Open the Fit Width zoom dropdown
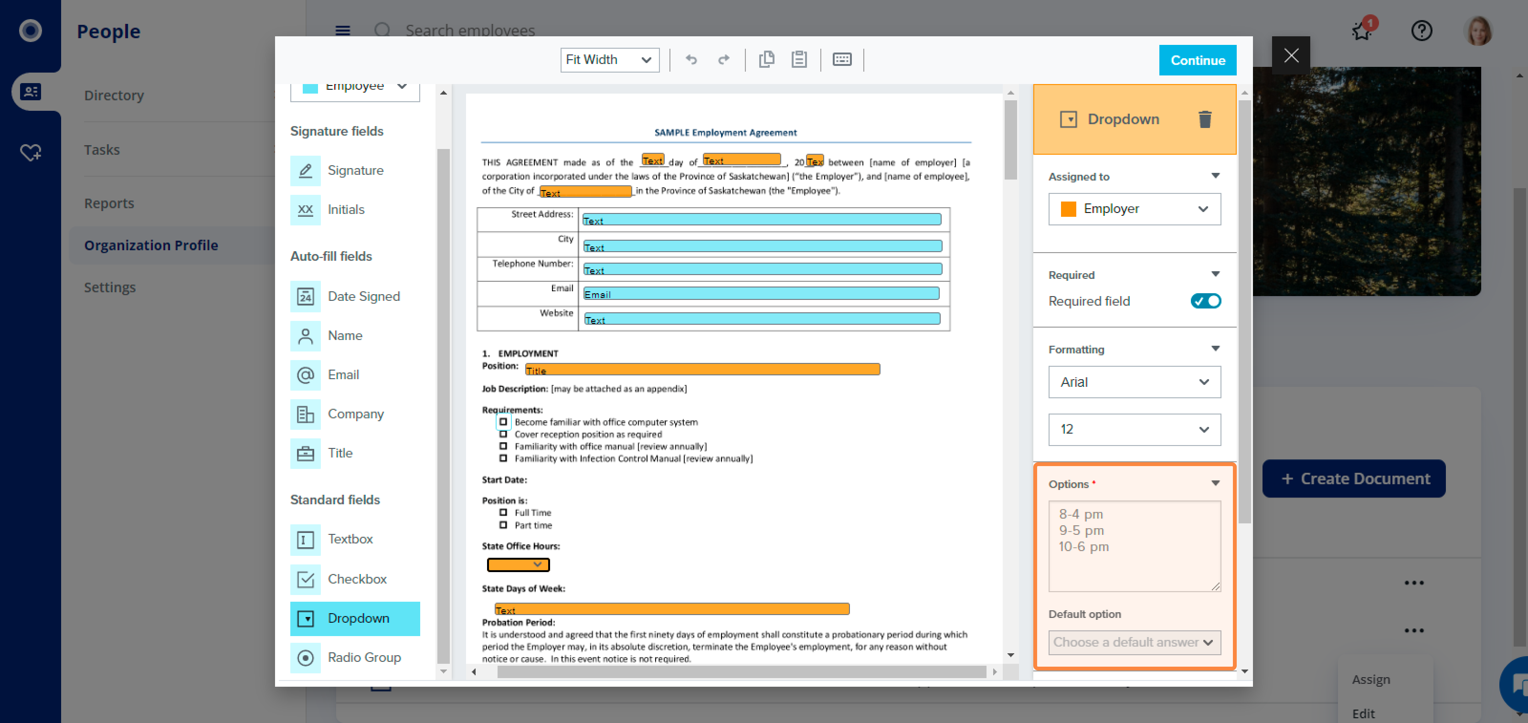 (609, 60)
